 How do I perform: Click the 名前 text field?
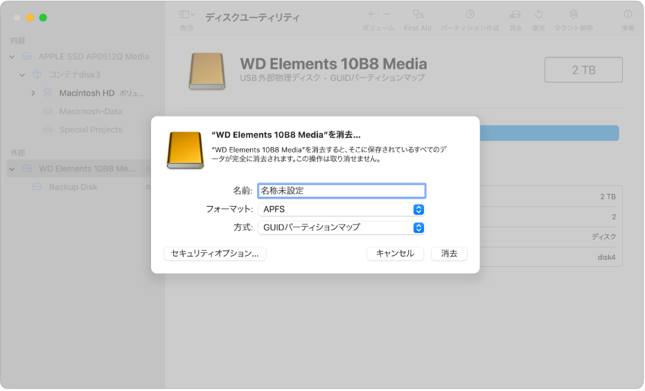click(342, 191)
